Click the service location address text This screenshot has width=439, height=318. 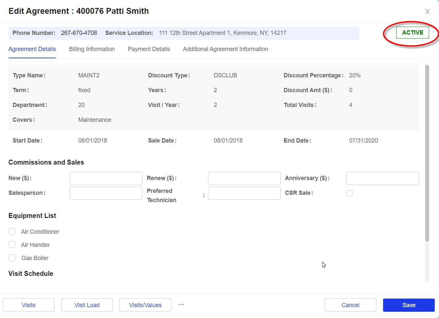(x=223, y=33)
